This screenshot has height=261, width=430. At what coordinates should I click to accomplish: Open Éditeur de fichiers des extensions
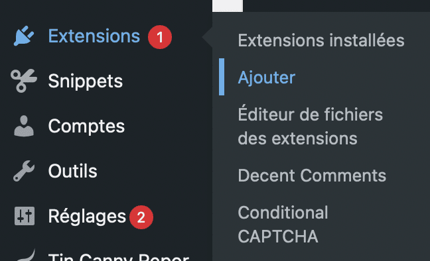point(310,127)
